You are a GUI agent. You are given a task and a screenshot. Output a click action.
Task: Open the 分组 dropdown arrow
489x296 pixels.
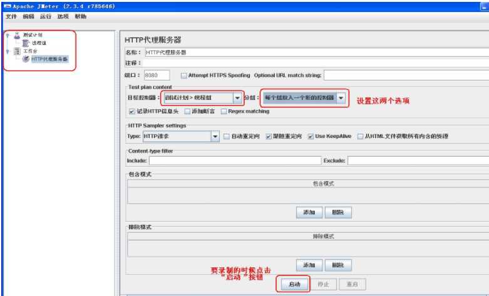coord(341,98)
